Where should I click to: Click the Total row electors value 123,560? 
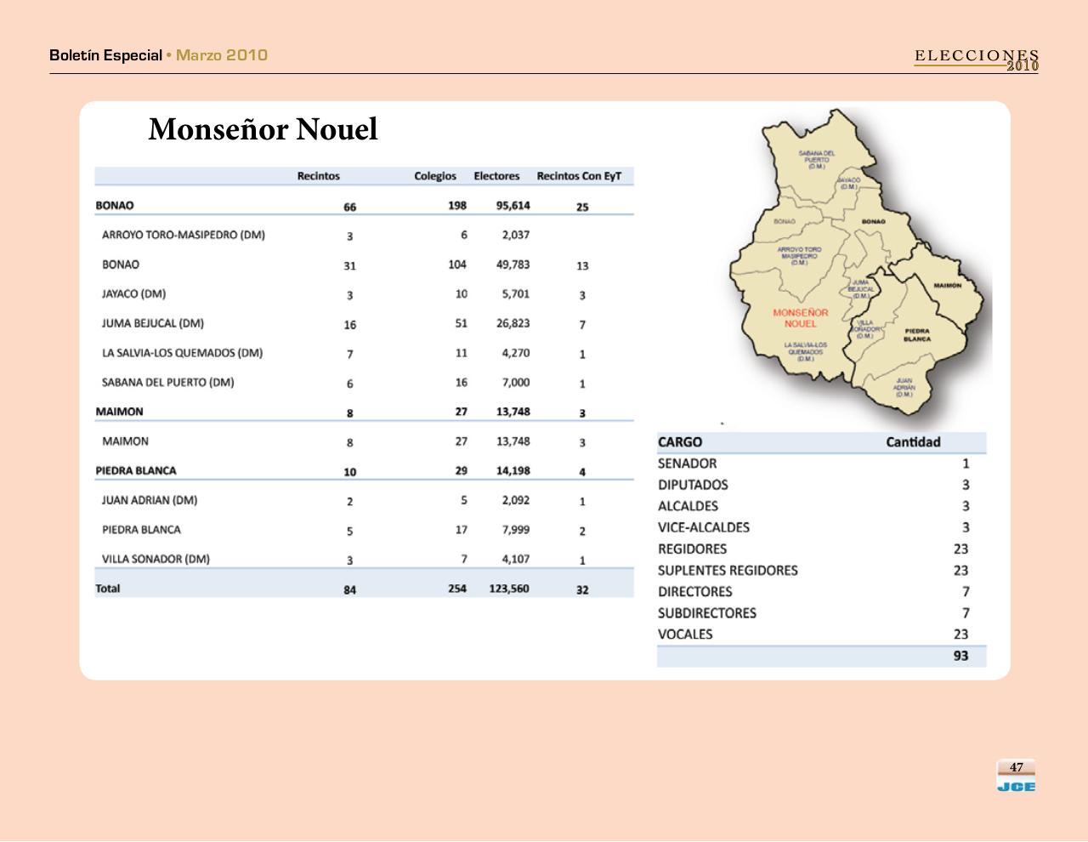tap(508, 589)
